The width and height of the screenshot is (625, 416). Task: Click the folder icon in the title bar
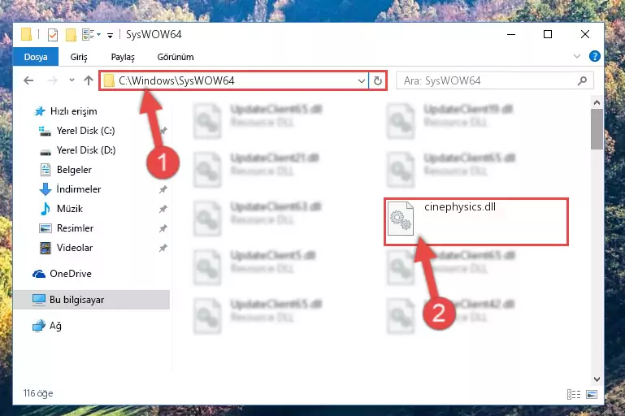pyautogui.click(x=26, y=34)
